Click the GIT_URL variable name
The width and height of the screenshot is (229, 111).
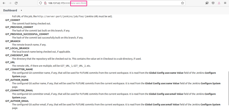[x=10, y=62]
